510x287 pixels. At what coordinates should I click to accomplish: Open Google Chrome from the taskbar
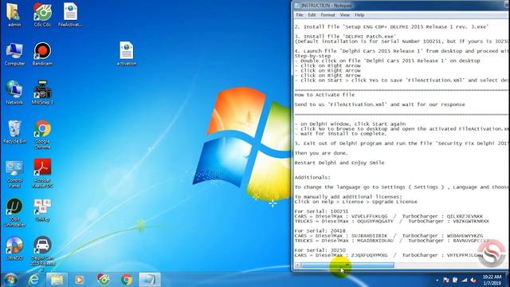point(127,280)
